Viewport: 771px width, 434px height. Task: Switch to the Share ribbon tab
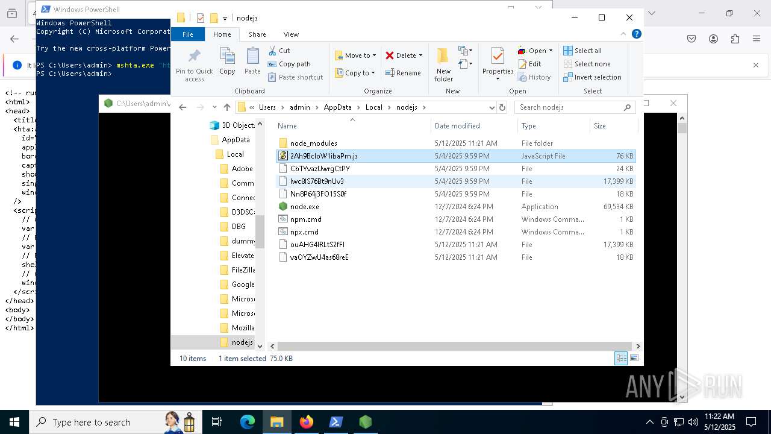point(257,34)
